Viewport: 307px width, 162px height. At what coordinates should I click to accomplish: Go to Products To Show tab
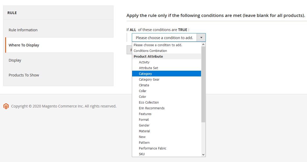pos(24,75)
